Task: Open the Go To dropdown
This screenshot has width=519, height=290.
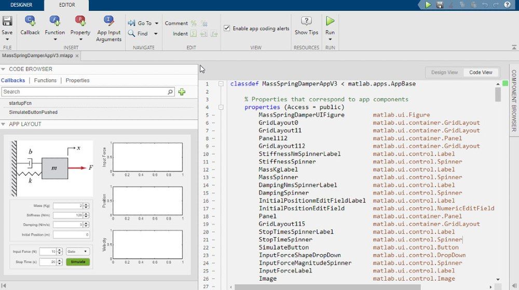Action: coord(145,23)
